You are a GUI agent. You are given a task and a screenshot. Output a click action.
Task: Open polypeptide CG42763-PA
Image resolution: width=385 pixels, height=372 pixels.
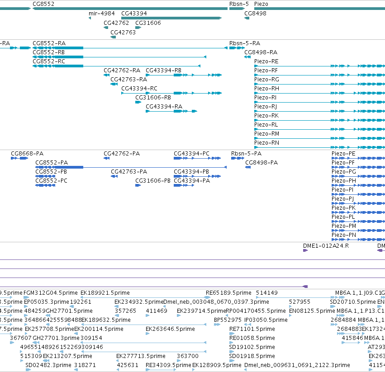pyautogui.click(x=129, y=172)
